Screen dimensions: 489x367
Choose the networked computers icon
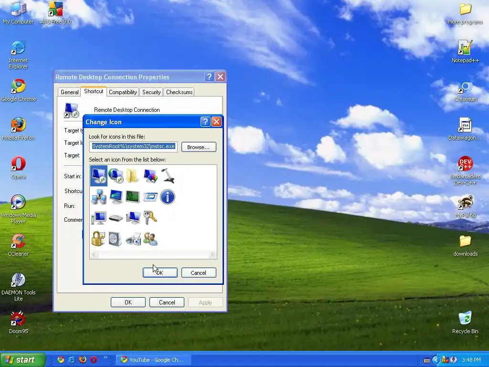[99, 197]
